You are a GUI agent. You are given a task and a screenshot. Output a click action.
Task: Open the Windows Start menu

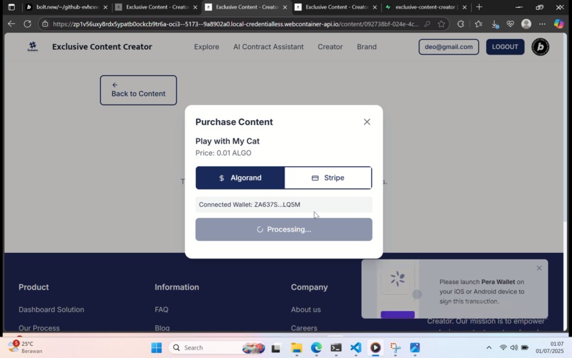[157, 347]
